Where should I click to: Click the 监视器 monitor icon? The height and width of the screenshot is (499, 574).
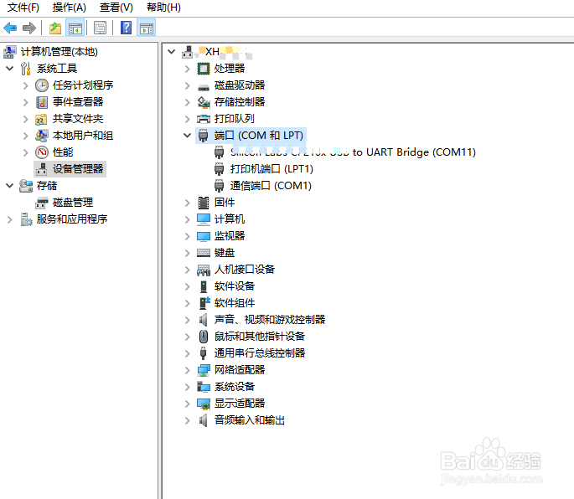[204, 236]
